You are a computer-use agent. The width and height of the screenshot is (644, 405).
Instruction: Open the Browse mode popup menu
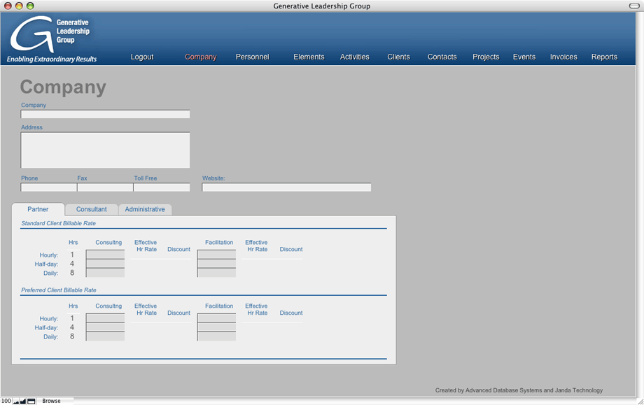coord(51,401)
